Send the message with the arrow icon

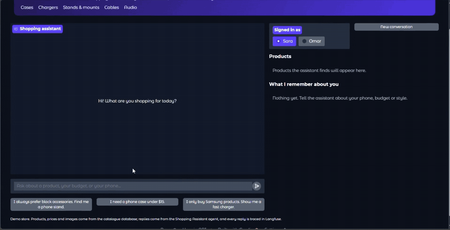pos(256,186)
